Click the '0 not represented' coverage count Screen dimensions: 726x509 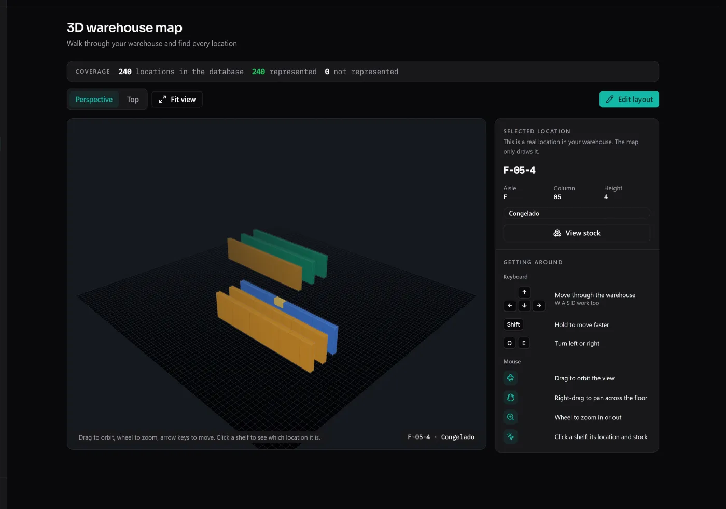(x=361, y=72)
